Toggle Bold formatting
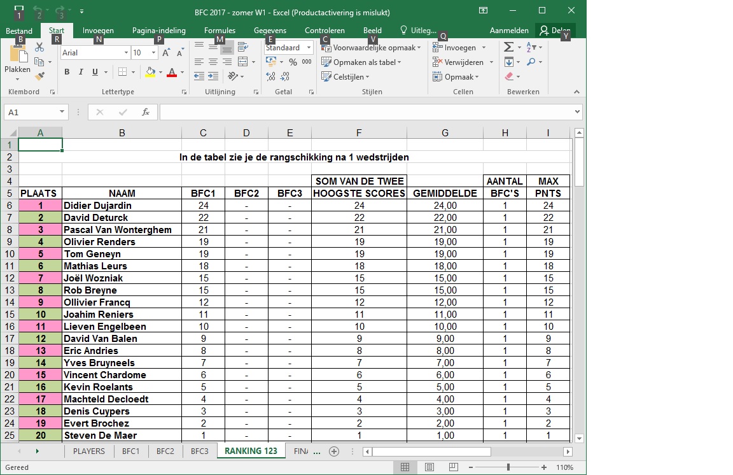This screenshot has height=475, width=733. (x=67, y=72)
